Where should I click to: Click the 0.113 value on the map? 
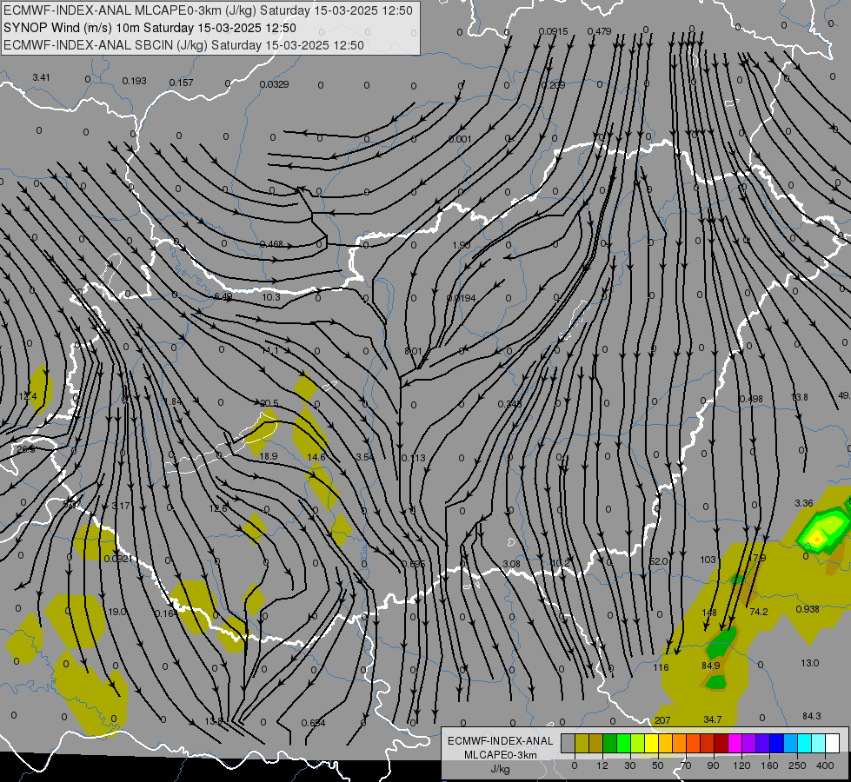413,459
